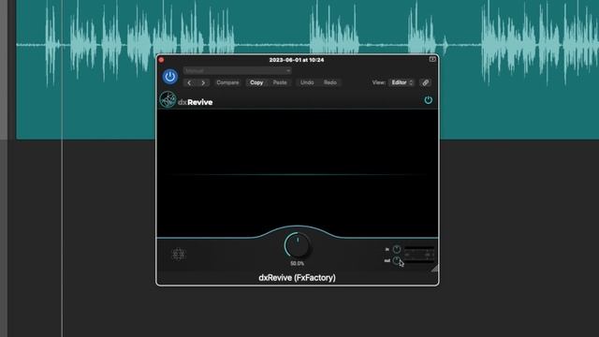
Task: Click the 50.0% amount knob
Action: coord(298,245)
